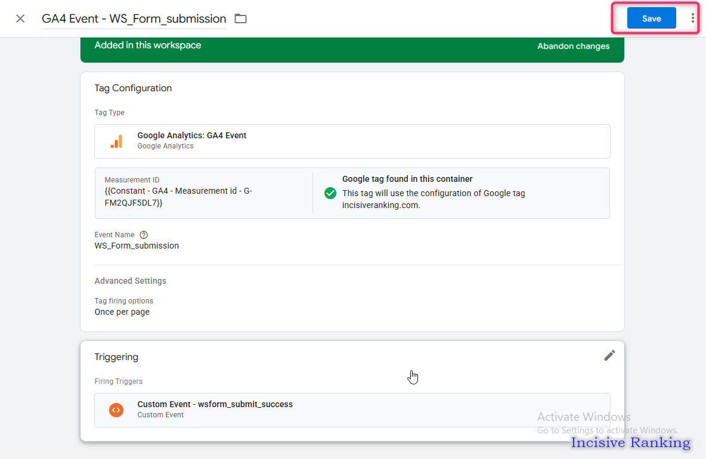
Task: Close the tag editor with the X icon
Action: pos(20,18)
